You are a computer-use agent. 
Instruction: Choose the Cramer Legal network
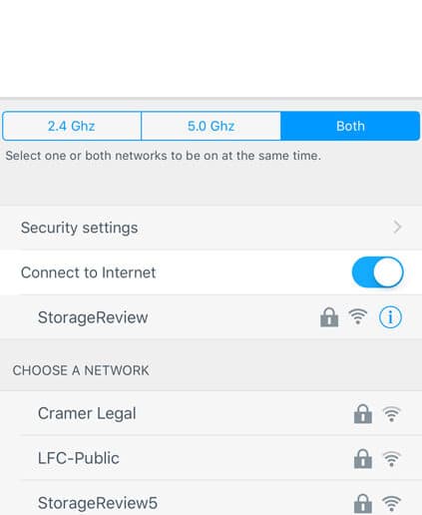click(211, 413)
